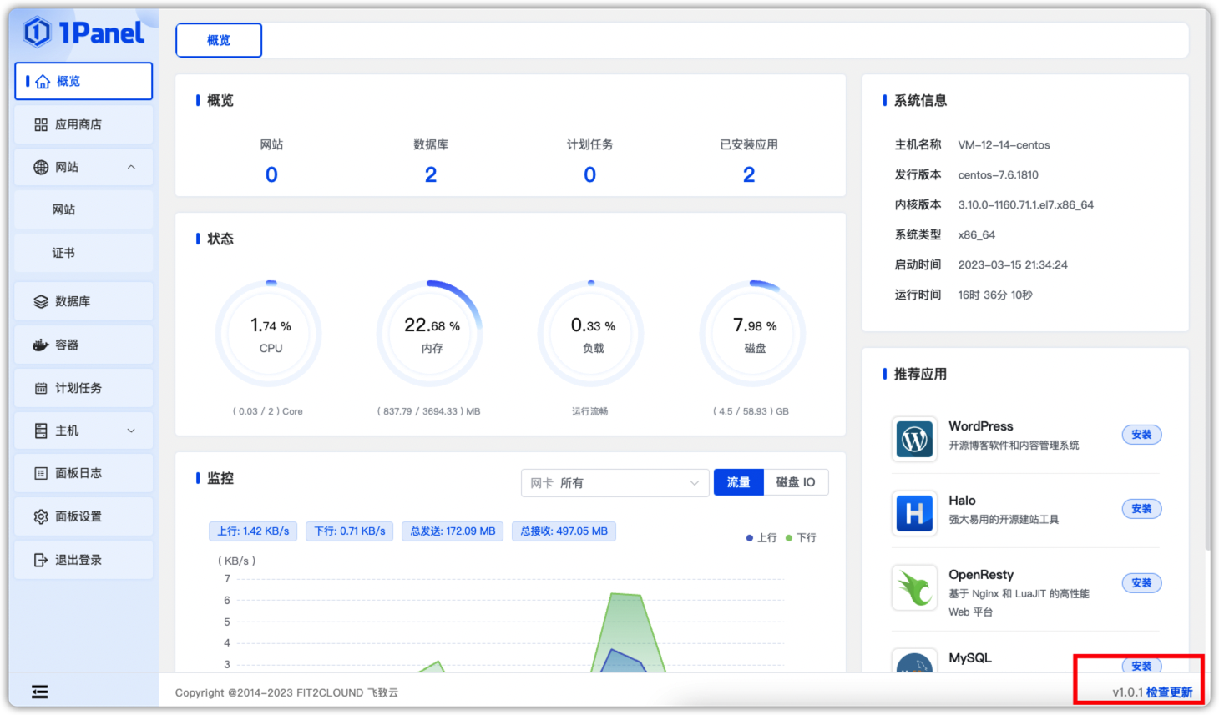Image resolution: width=1219 pixels, height=715 pixels.
Task: Open 容器 using the Docker whale icon
Action: click(x=40, y=344)
